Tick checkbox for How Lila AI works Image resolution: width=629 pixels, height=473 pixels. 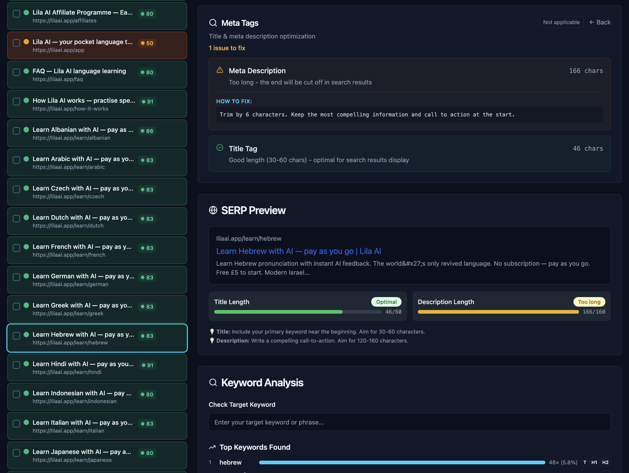pos(17,102)
